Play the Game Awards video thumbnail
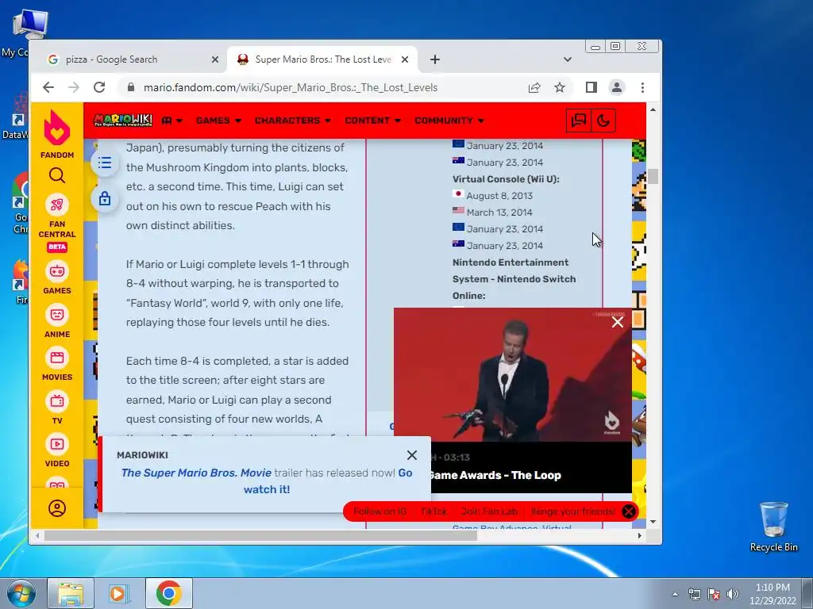 coord(513,375)
